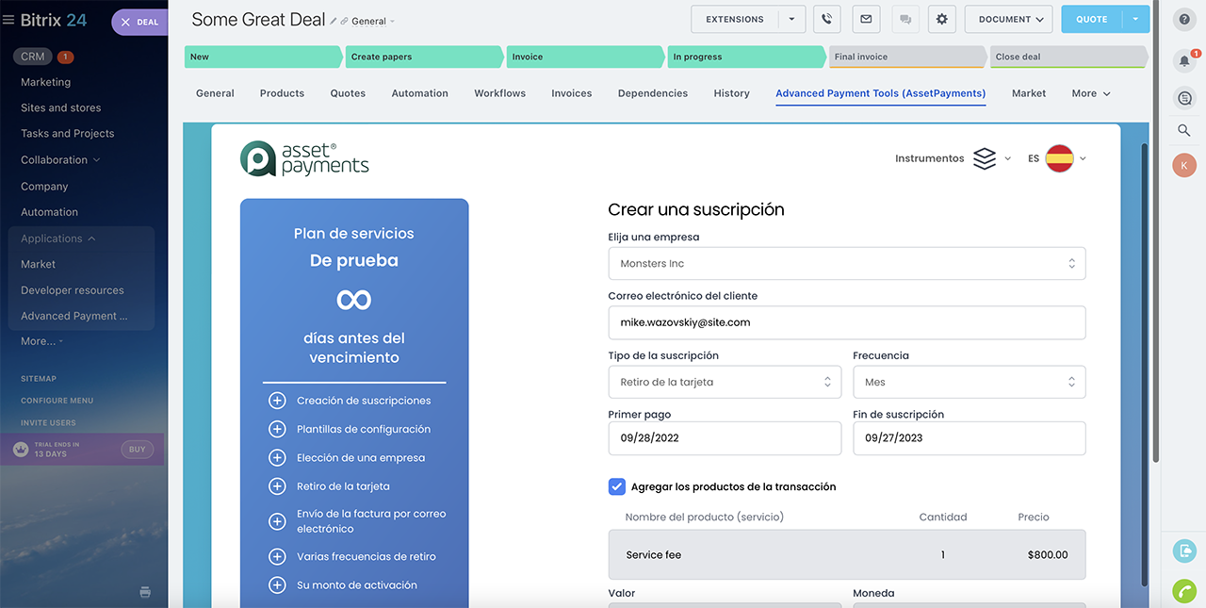Uncheck Agregar los productos de la transacción
This screenshot has height=608, width=1206.
(617, 486)
